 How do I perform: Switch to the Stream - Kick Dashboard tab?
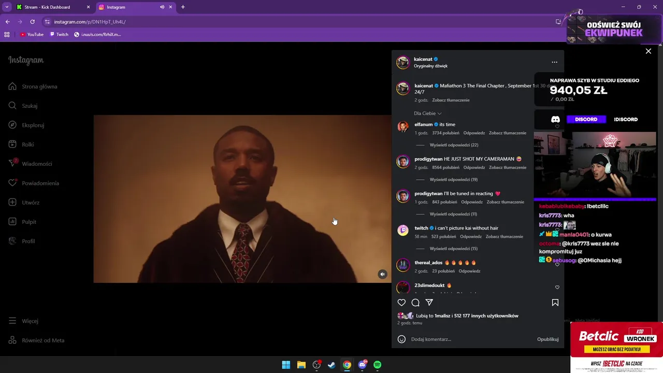click(52, 7)
